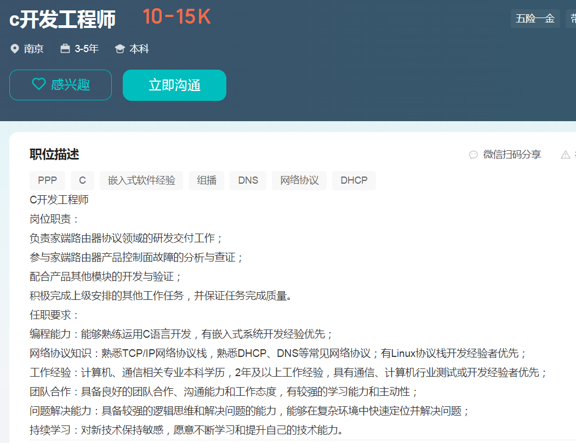Click the c开发工程师 job title heading

(x=62, y=20)
